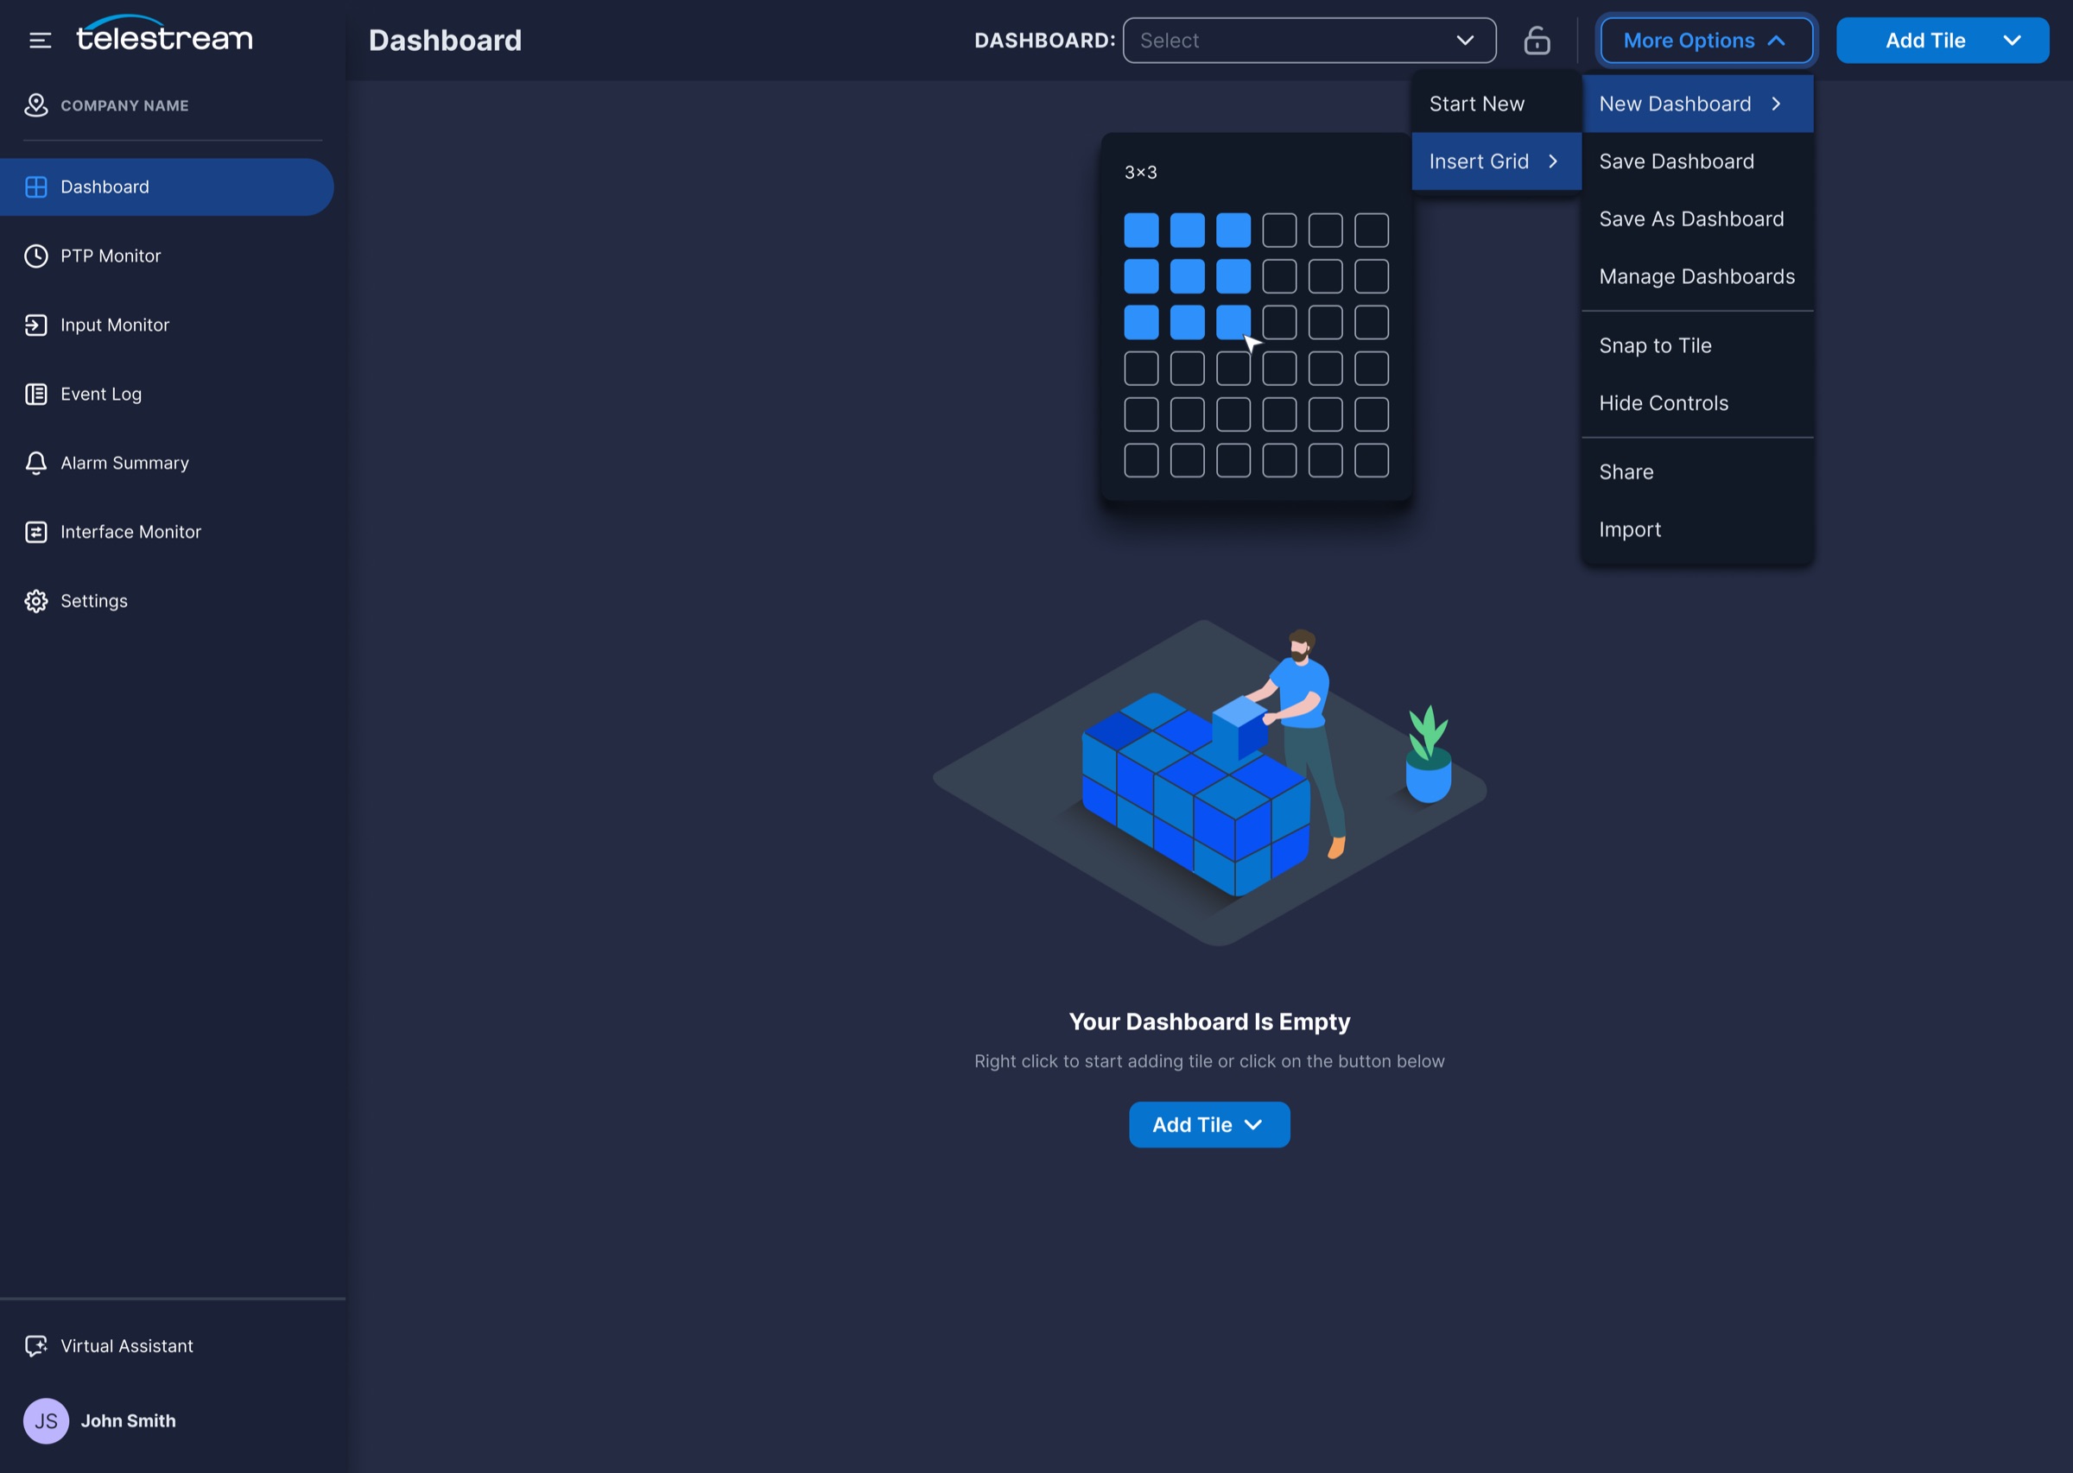Pick the bottom-right cell of grid picker
Viewport: 2073px width, 1473px height.
pos(1371,460)
